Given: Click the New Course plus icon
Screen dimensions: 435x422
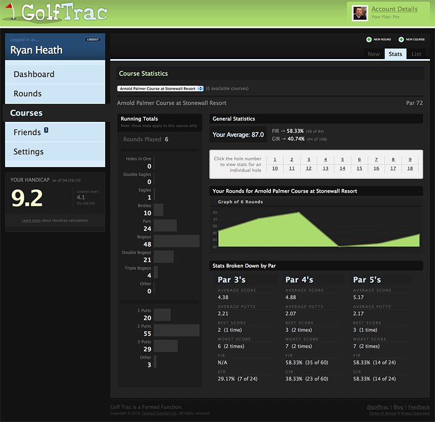Looking at the screenshot, I should tap(401, 39).
